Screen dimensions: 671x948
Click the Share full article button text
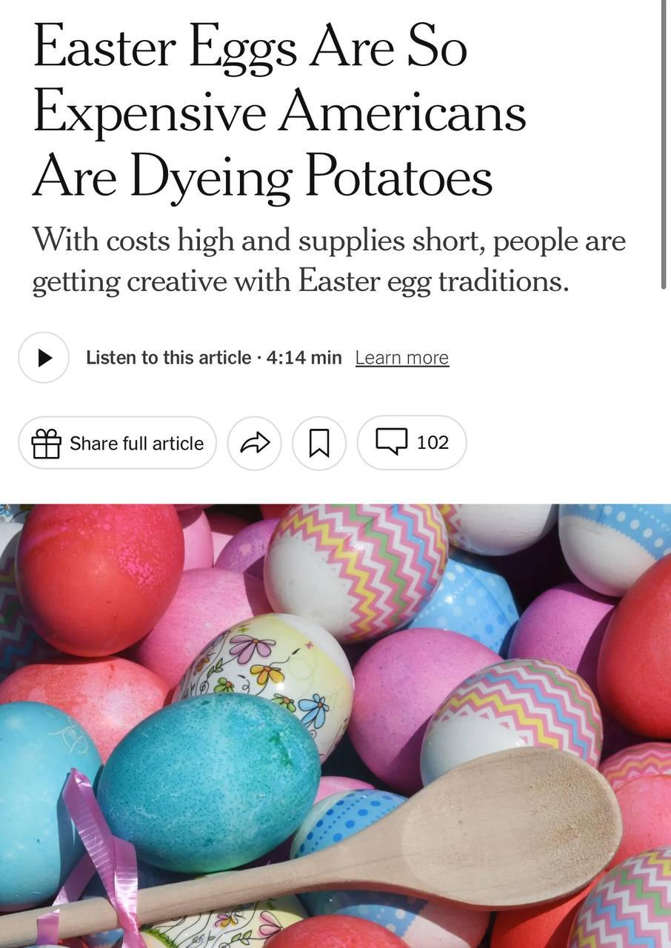coord(136,443)
